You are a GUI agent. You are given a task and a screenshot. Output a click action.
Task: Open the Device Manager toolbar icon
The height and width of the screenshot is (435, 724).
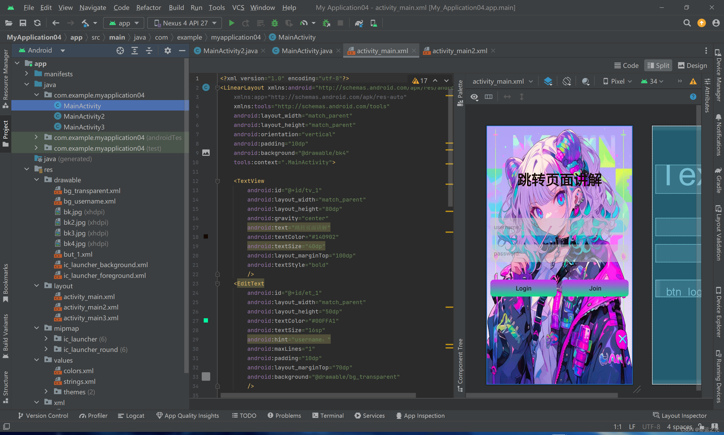[x=374, y=23]
